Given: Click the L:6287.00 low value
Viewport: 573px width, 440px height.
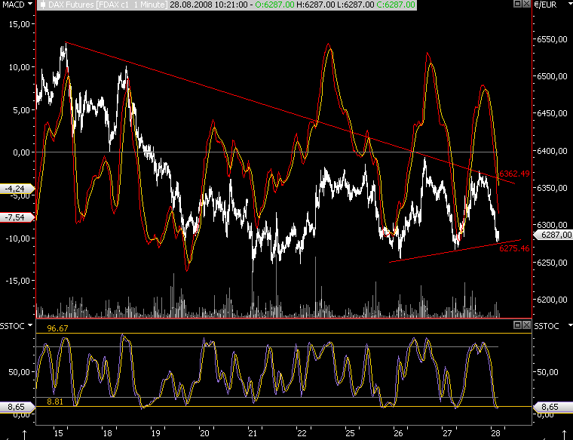Looking at the screenshot, I should (355, 5).
